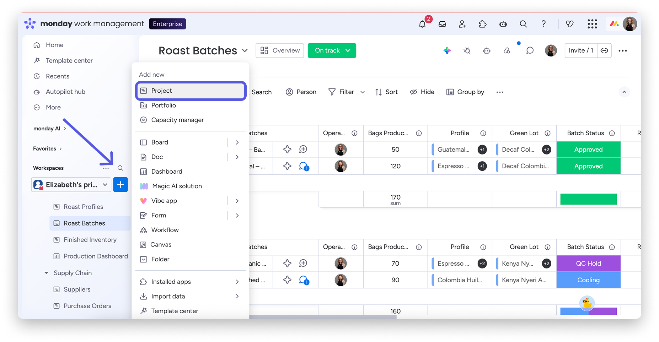Viewport: 659px width, 342px height.
Task: Select Capacity manager menu item
Action: pyautogui.click(x=191, y=120)
